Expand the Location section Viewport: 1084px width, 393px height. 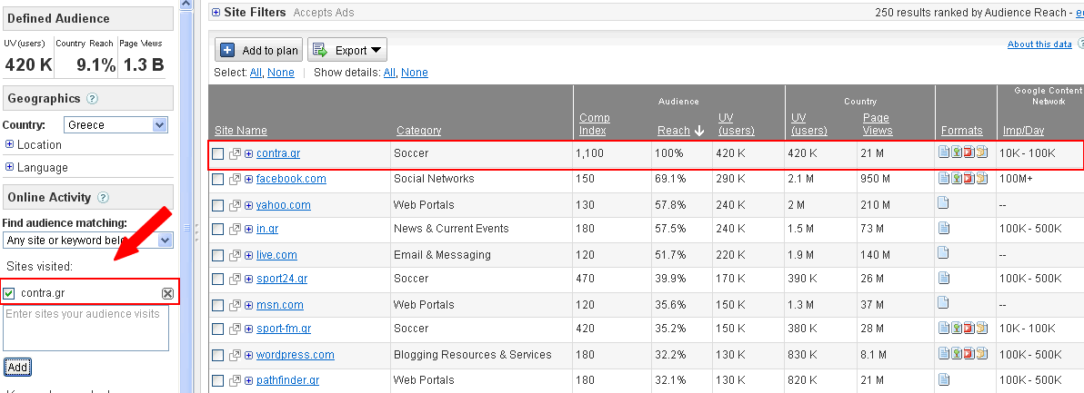pyautogui.click(x=10, y=145)
